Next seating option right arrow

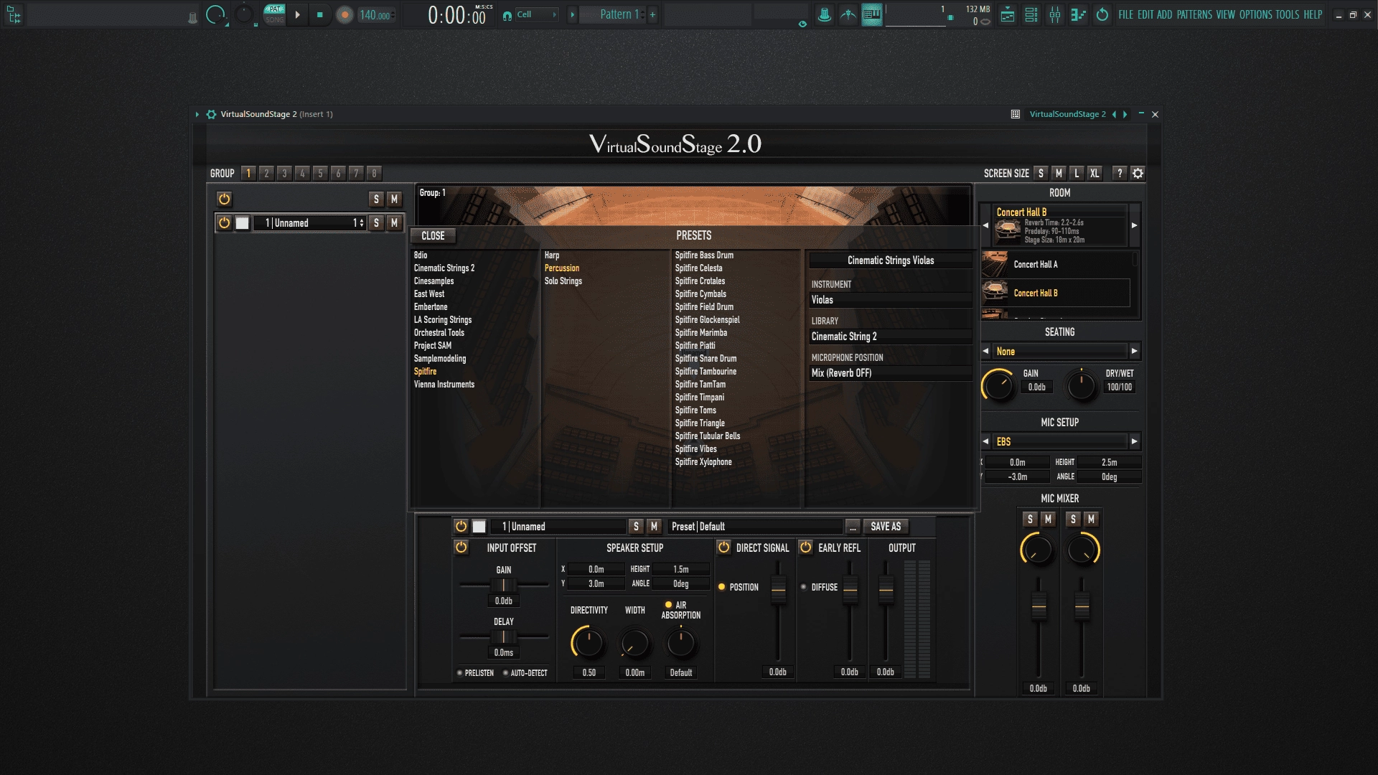(1134, 351)
